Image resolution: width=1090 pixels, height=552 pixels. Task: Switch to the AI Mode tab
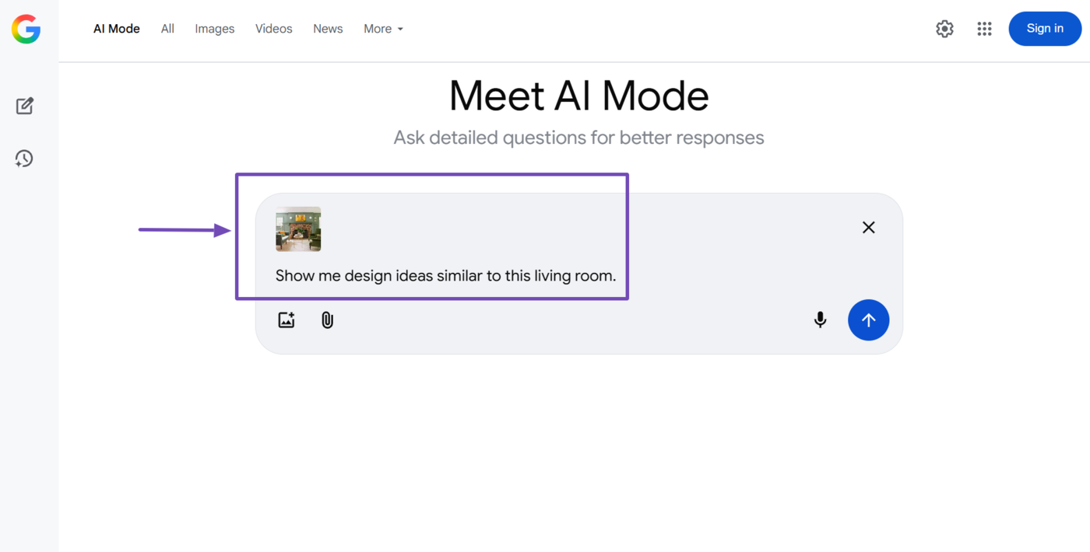tap(117, 29)
